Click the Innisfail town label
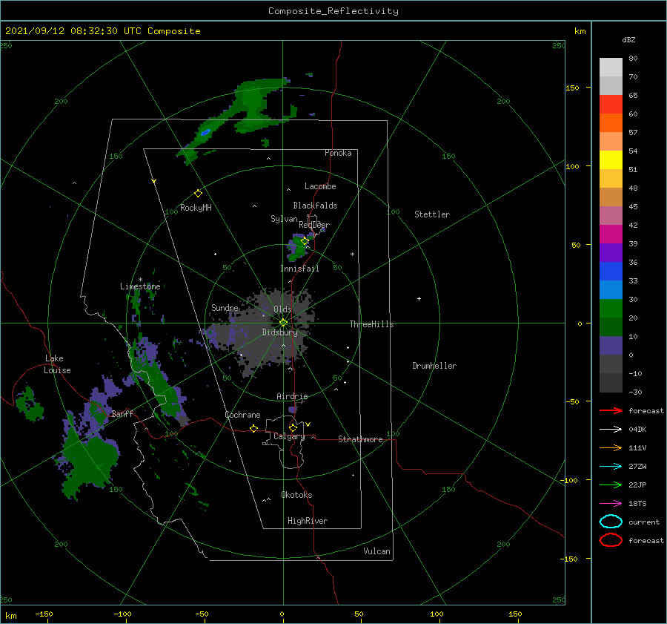 click(299, 269)
